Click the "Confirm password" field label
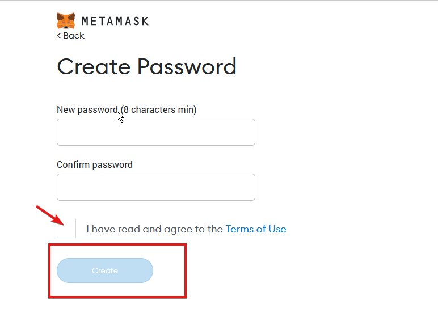438x313 pixels. click(x=95, y=165)
